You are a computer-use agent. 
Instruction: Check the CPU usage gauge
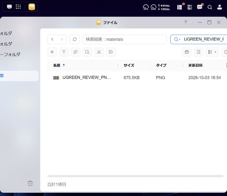click(146, 7)
